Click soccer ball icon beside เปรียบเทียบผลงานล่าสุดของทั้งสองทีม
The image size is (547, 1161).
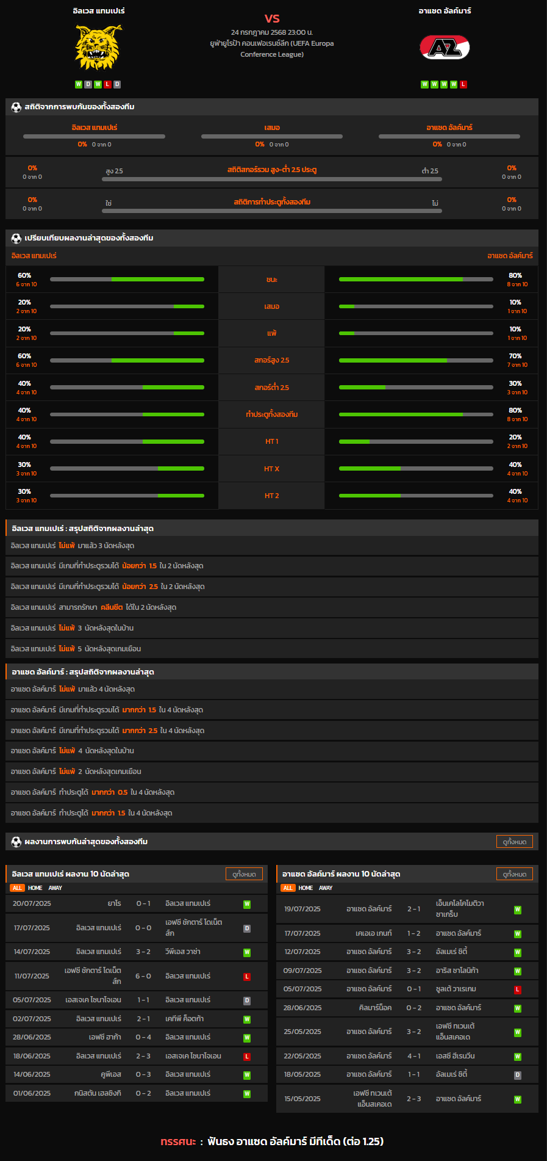pyautogui.click(x=16, y=238)
